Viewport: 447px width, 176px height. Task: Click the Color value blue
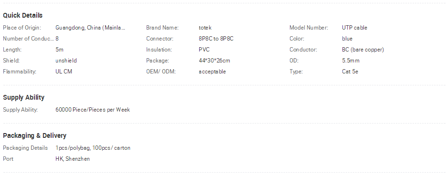347,39
